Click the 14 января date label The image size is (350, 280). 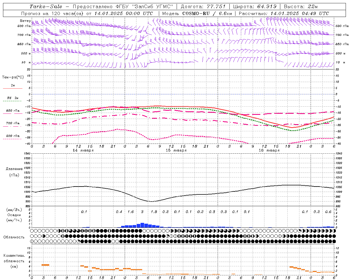pos(83,150)
